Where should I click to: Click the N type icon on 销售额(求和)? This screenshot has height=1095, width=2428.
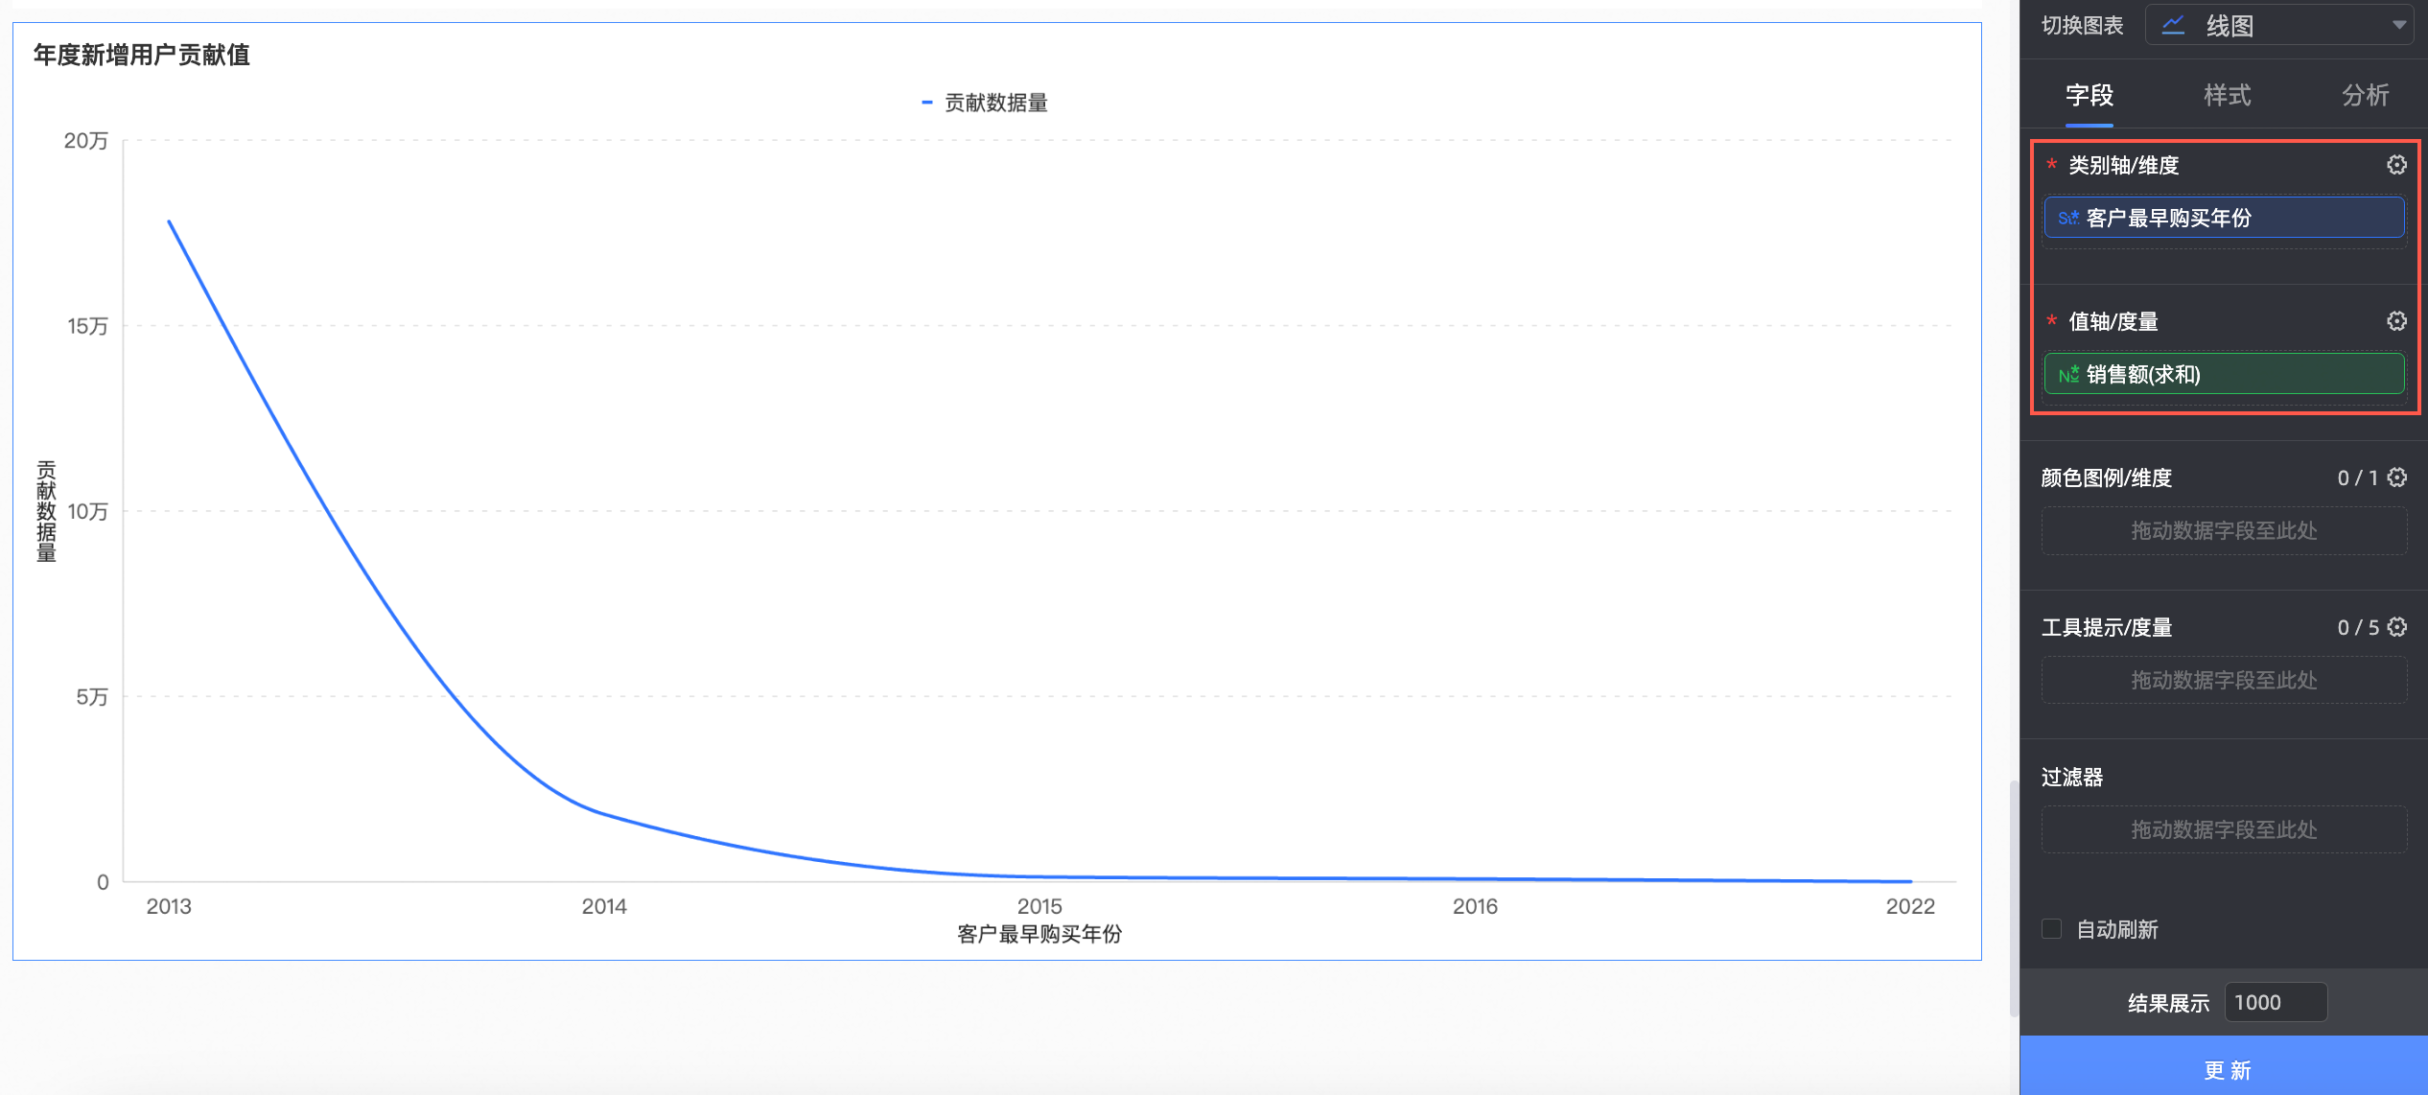(2067, 374)
